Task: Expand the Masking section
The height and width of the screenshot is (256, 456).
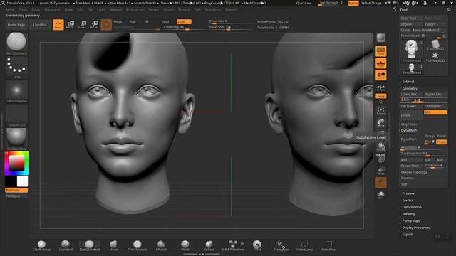Action: coord(408,214)
